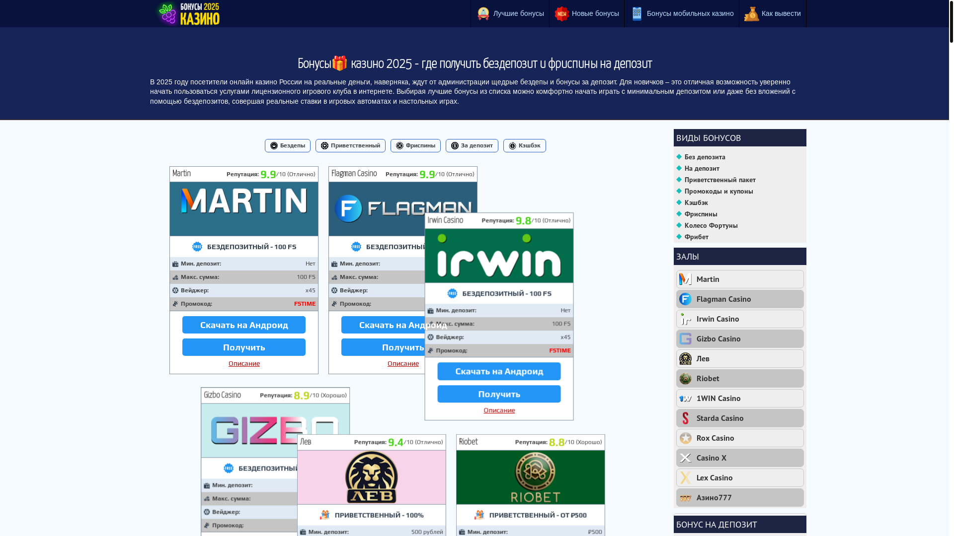The image size is (954, 536).
Task: Open Без депозита sidebar link
Action: click(x=705, y=157)
